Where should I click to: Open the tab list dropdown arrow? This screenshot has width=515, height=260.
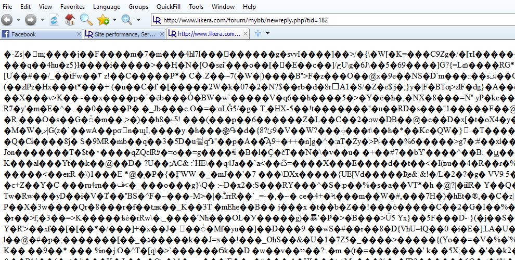pyautogui.click(x=267, y=34)
